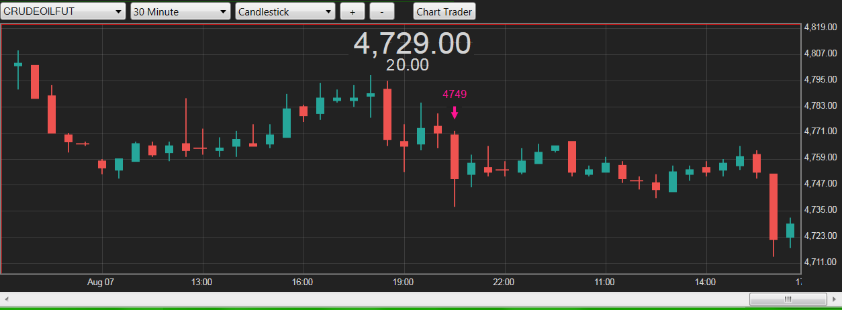Zoom out with the minus button

(x=382, y=11)
